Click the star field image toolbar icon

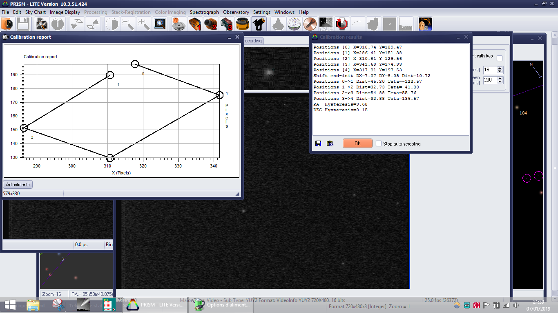(326, 24)
